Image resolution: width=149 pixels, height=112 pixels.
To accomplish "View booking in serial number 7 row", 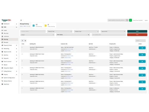I will click(142, 89).
